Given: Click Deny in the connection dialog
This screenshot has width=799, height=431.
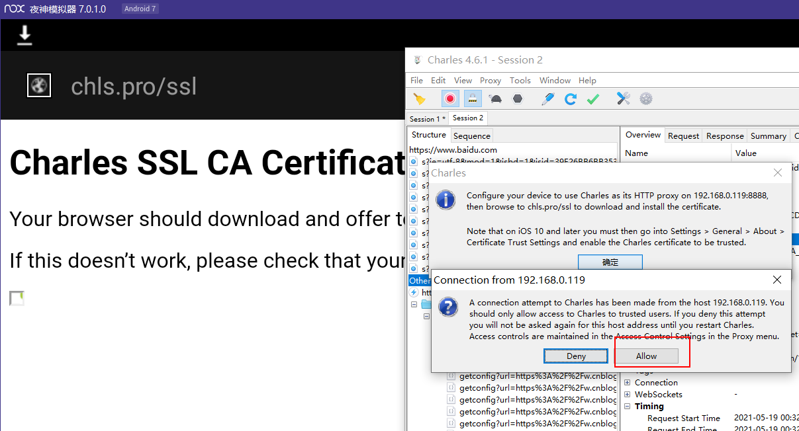Looking at the screenshot, I should click(x=576, y=356).
